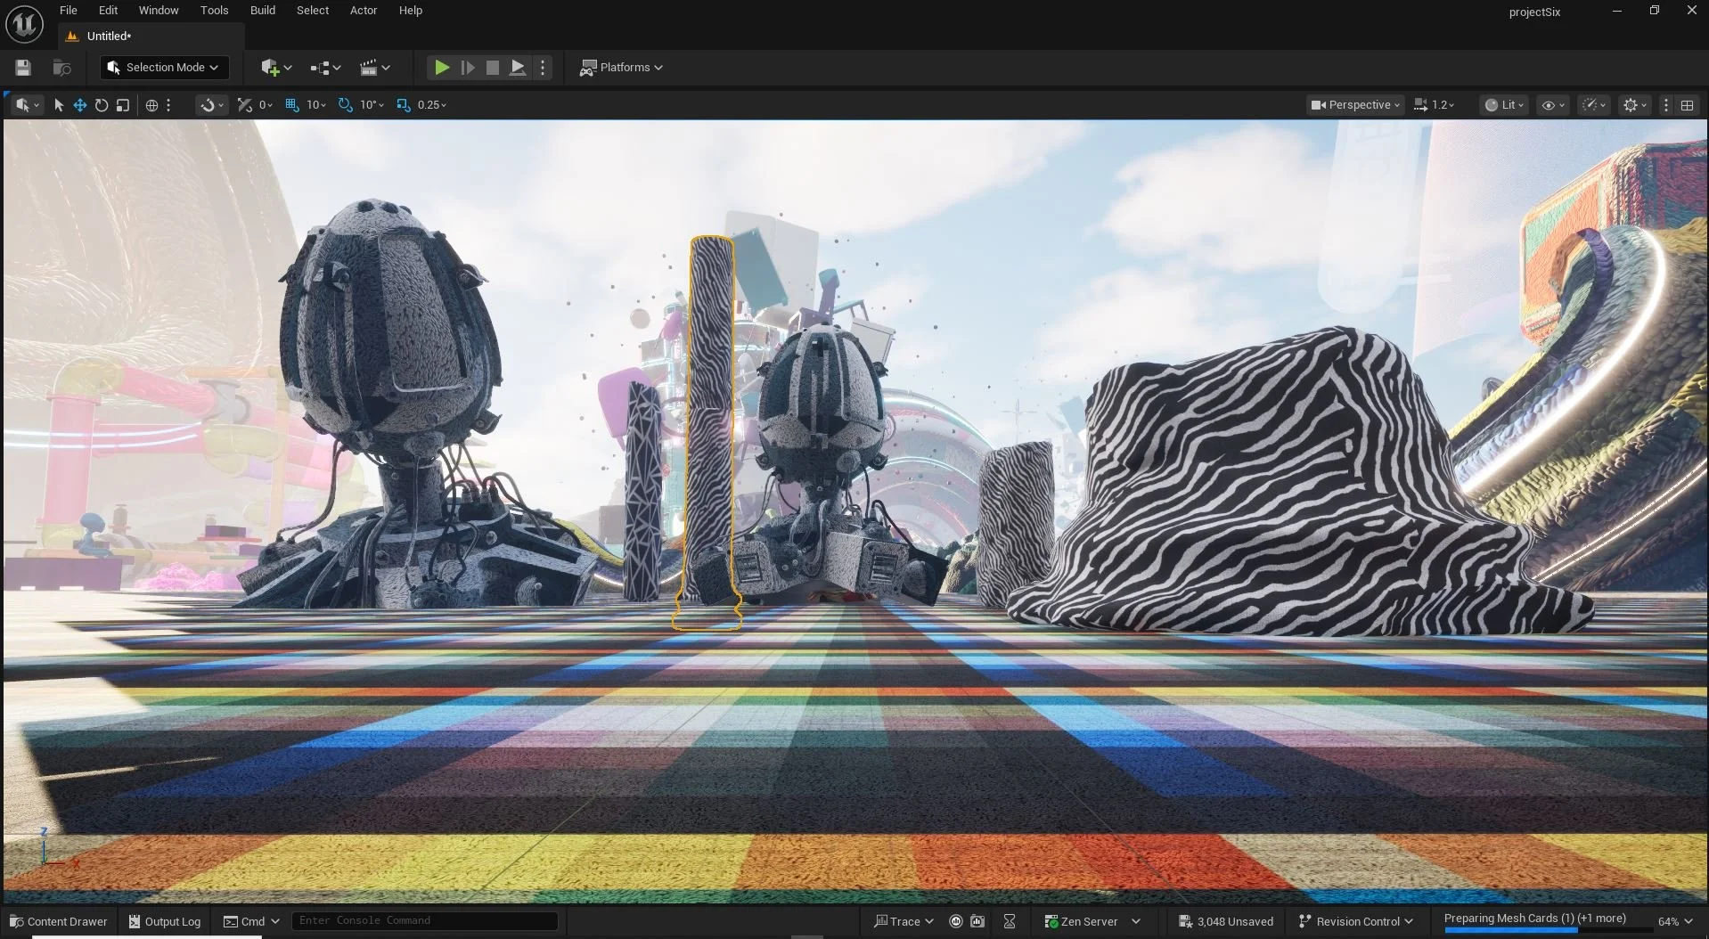Image resolution: width=1709 pixels, height=939 pixels.
Task: Click the Eject playback button
Action: [517, 68]
